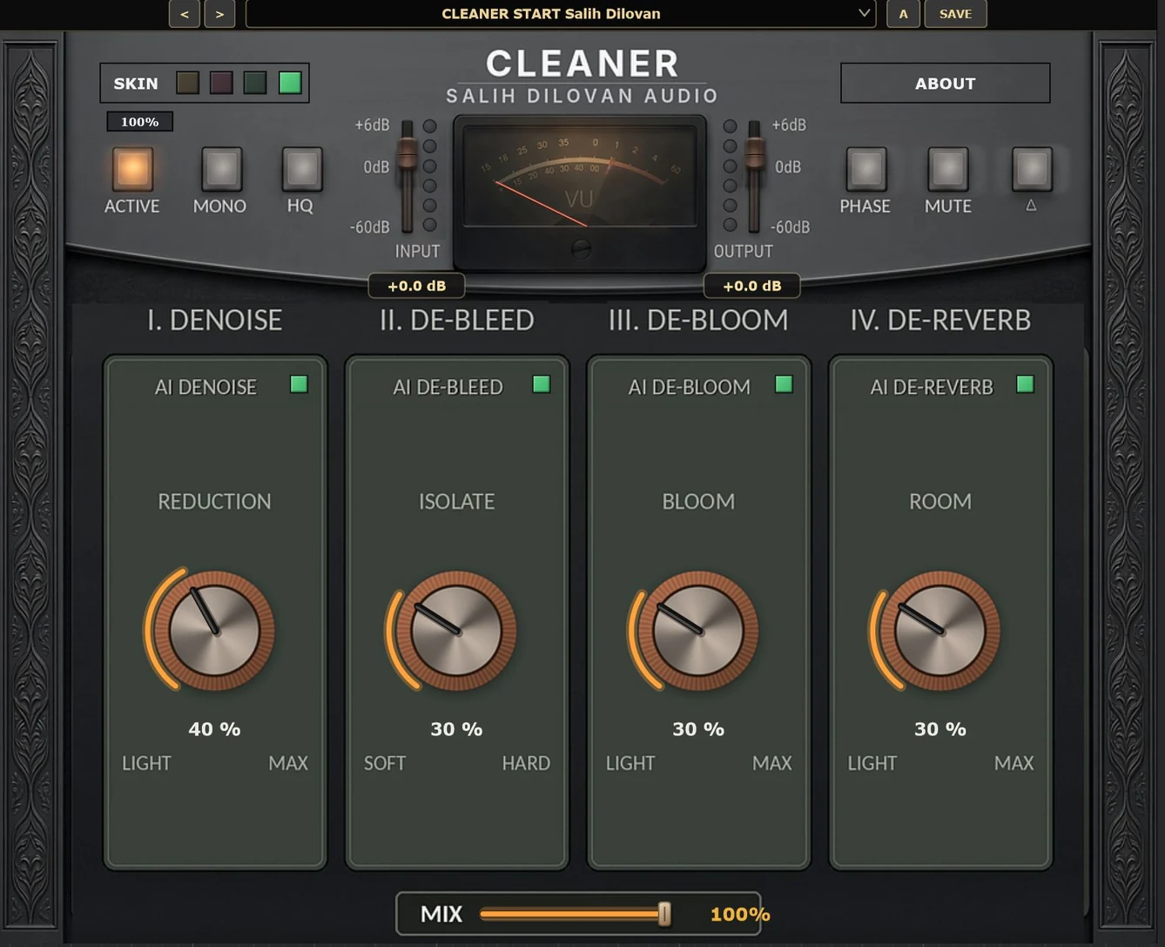Toggle the ACTIVE button off
1165x947 pixels.
(132, 168)
